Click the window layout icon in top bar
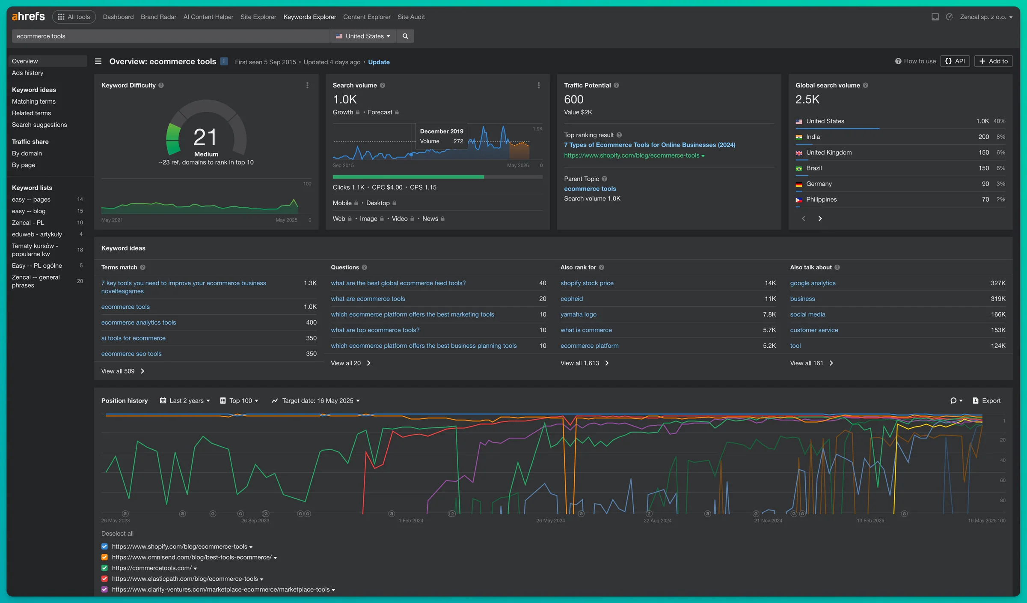Screen dimensions: 1027x603 tap(935, 17)
